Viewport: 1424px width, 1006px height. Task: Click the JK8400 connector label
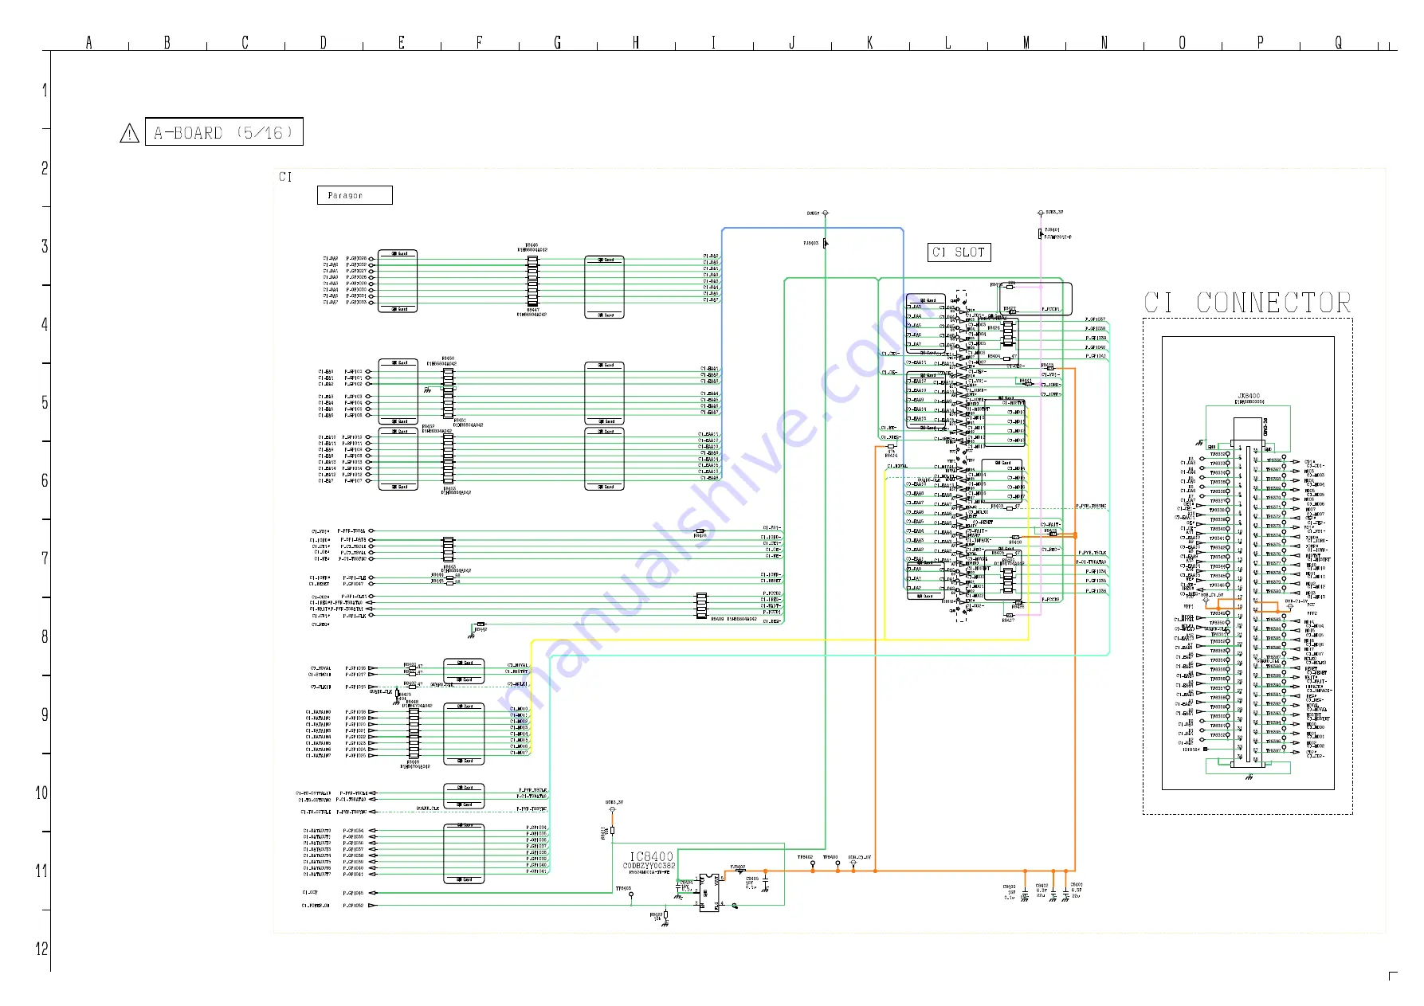[x=1249, y=396]
